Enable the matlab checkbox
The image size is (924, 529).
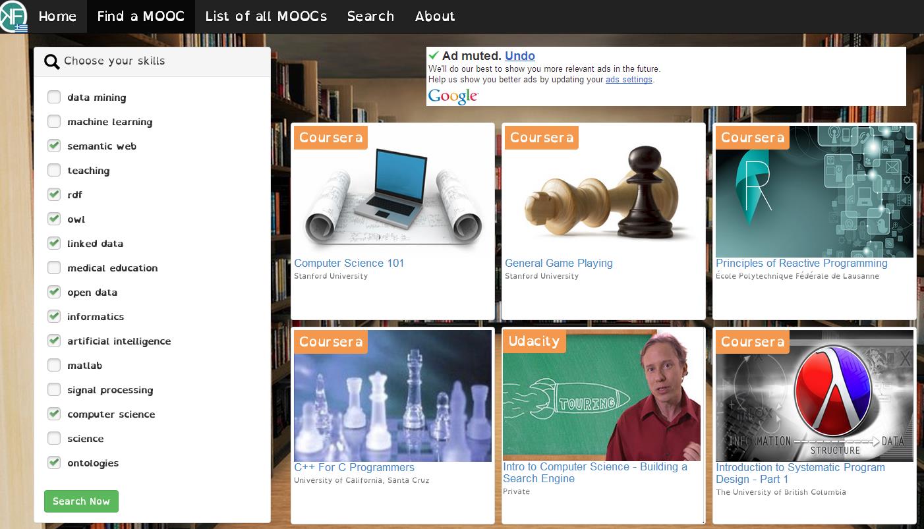click(x=54, y=365)
